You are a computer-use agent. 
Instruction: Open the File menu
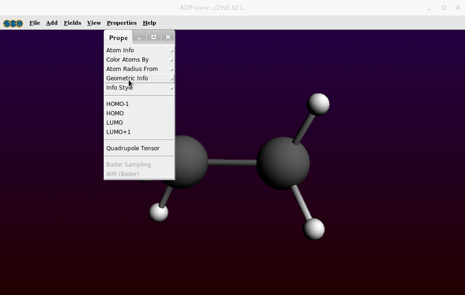click(35, 23)
